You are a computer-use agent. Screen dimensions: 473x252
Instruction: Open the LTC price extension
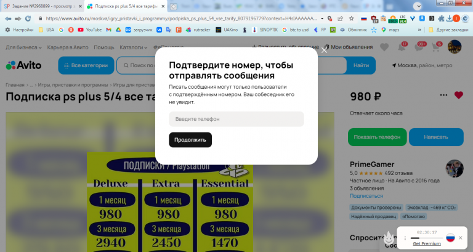pos(402,19)
